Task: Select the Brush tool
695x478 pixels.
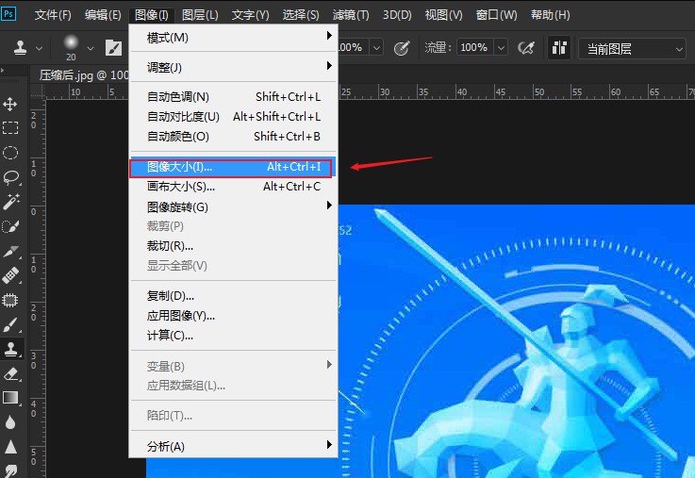Action: coord(10,325)
